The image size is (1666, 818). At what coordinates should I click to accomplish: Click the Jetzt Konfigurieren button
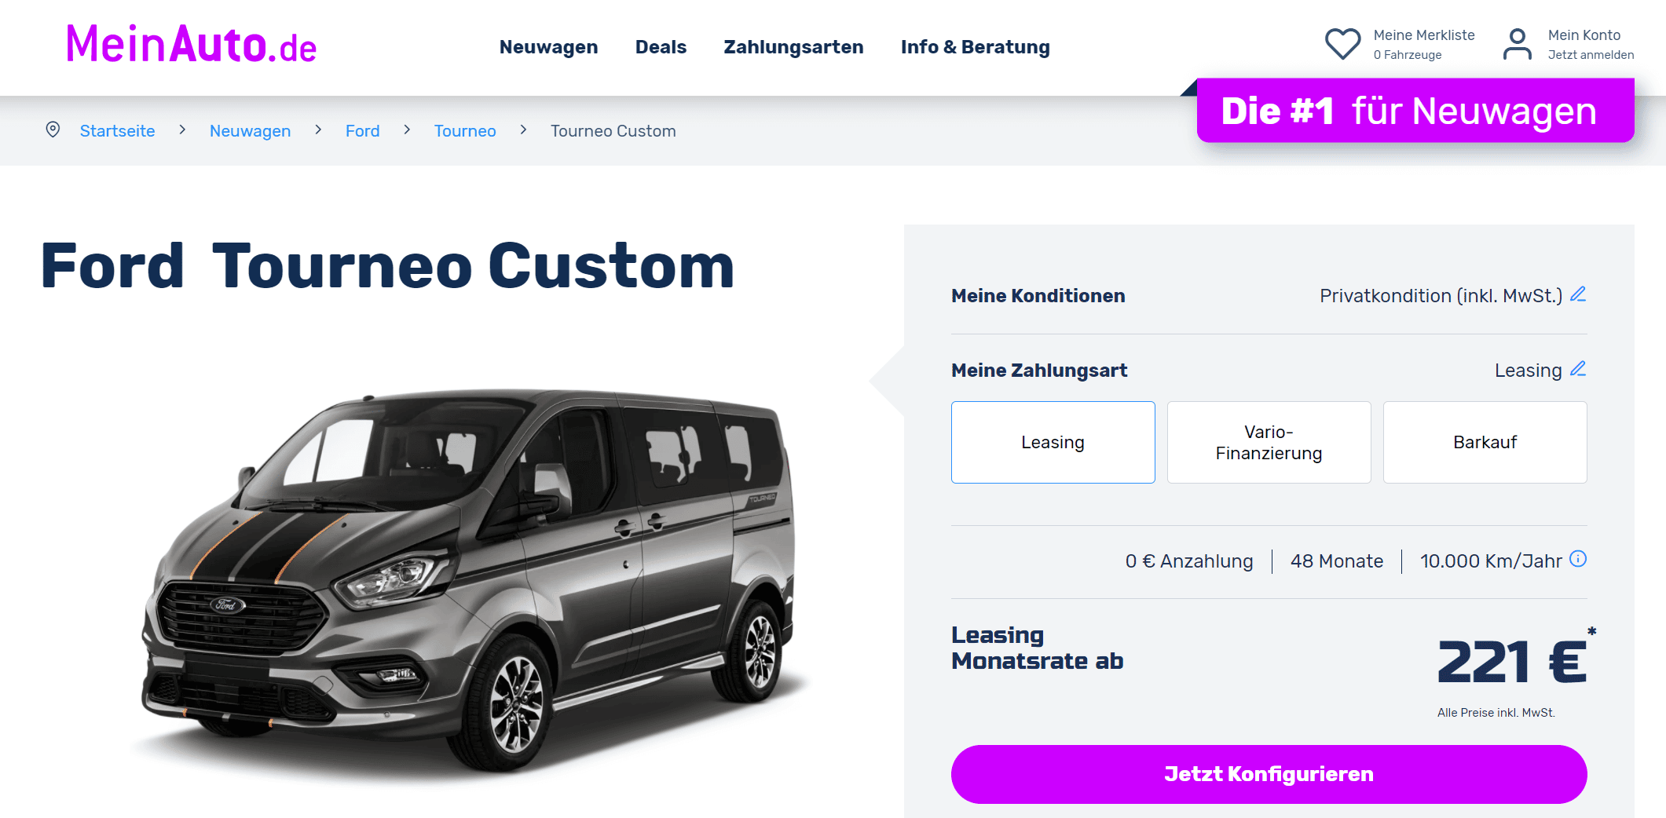pos(1269,774)
